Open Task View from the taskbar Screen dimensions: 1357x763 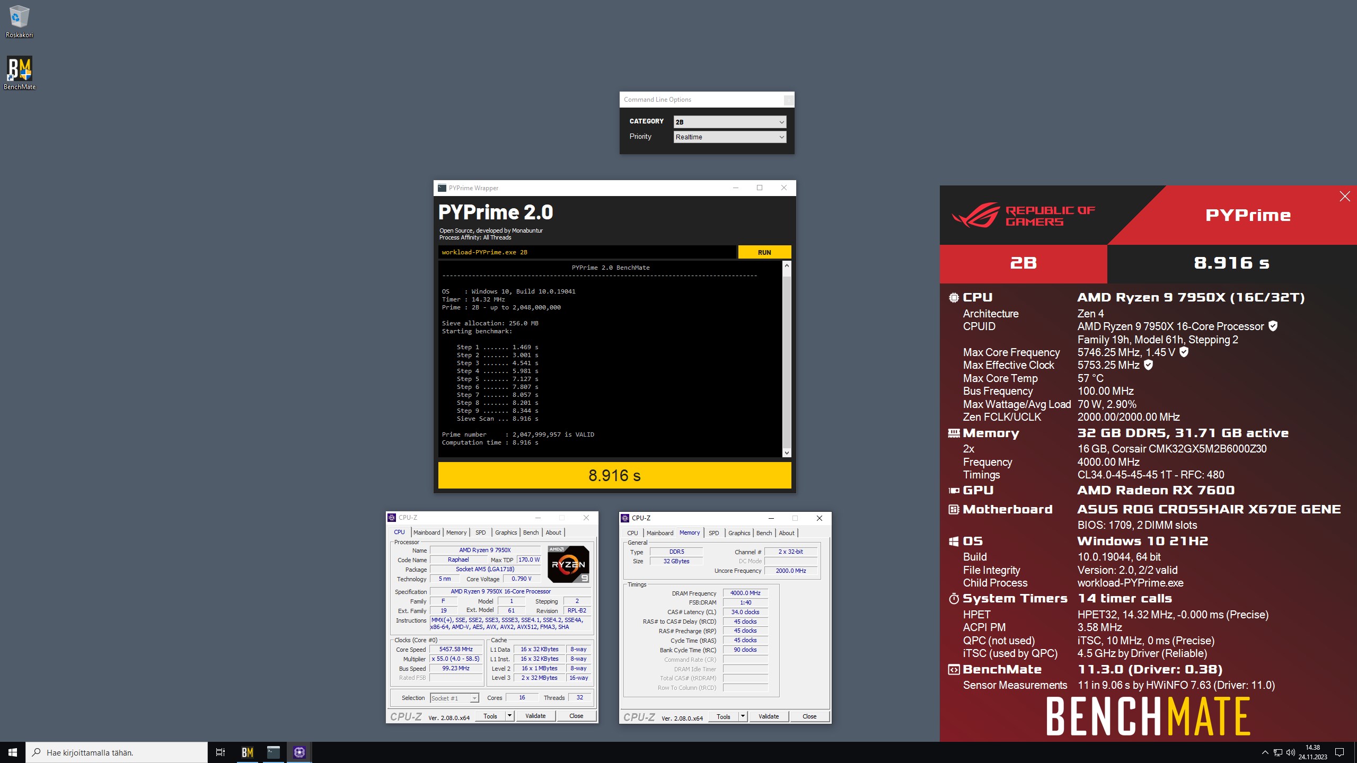point(221,752)
